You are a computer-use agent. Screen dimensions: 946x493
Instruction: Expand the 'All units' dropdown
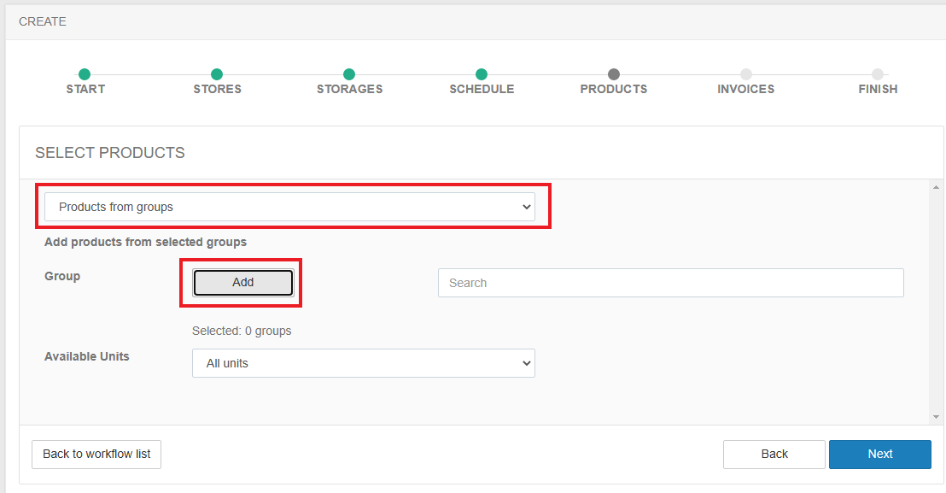click(x=363, y=363)
